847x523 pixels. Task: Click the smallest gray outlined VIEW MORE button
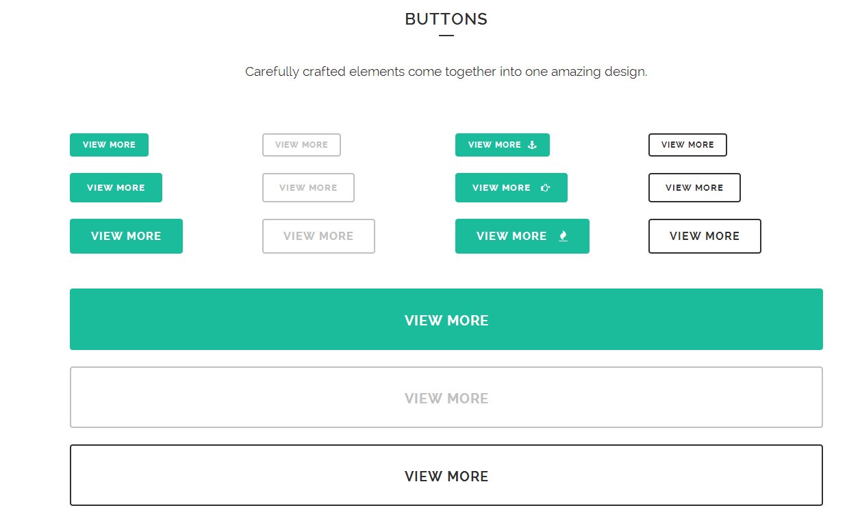coord(301,145)
